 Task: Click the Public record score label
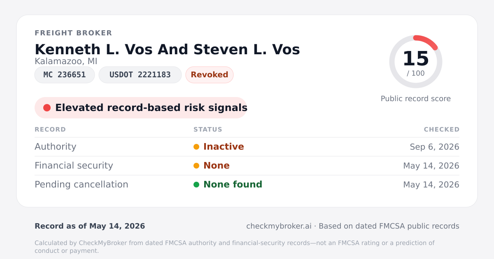[416, 99]
